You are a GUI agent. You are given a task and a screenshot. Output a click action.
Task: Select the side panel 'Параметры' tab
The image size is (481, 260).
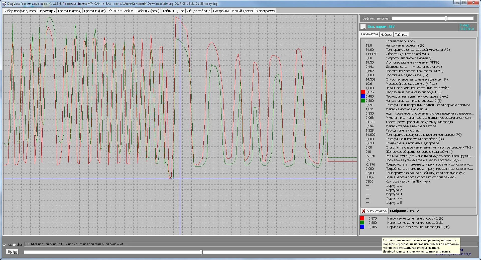pyautogui.click(x=369, y=34)
